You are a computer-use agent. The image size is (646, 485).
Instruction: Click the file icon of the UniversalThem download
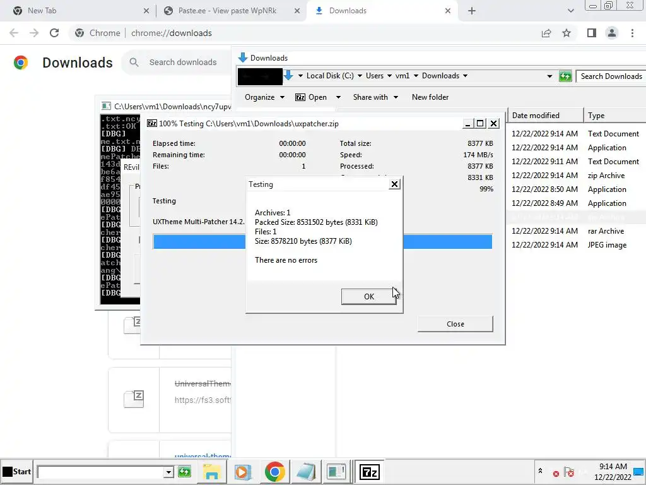134,399
